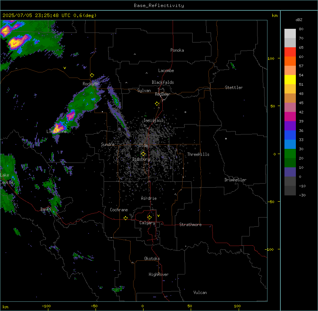
Task: Select the Sundre label
Action: pyautogui.click(x=108, y=144)
